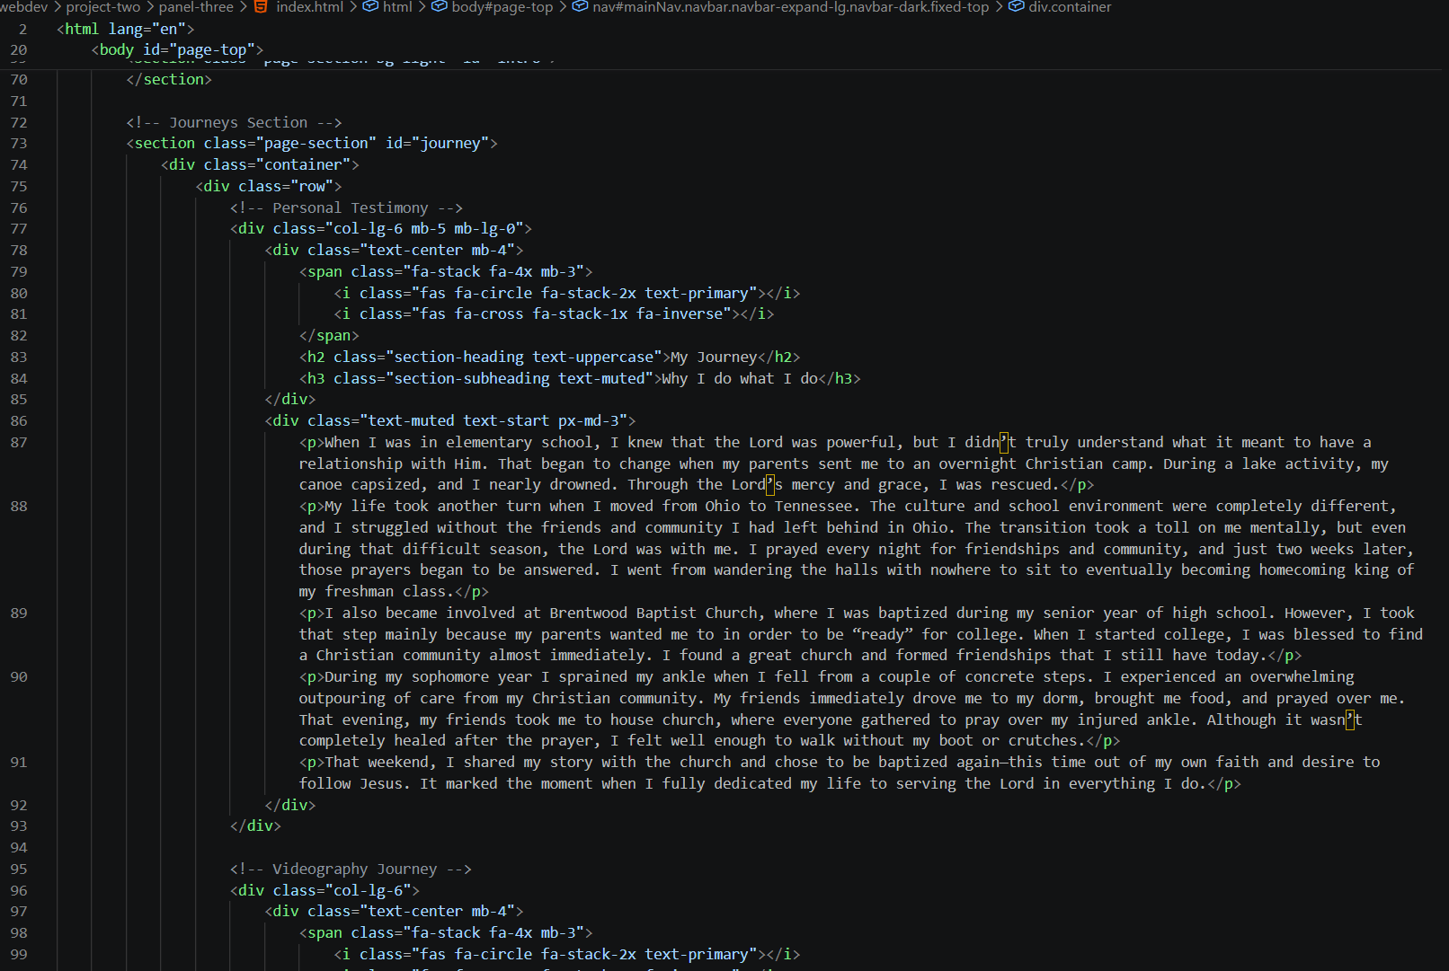This screenshot has height=971, width=1449.
Task: Click line number 90 in the gutter
Action: point(19,677)
